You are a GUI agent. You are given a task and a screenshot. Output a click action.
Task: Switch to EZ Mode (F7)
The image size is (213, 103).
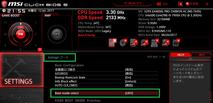click(x=133, y=3)
